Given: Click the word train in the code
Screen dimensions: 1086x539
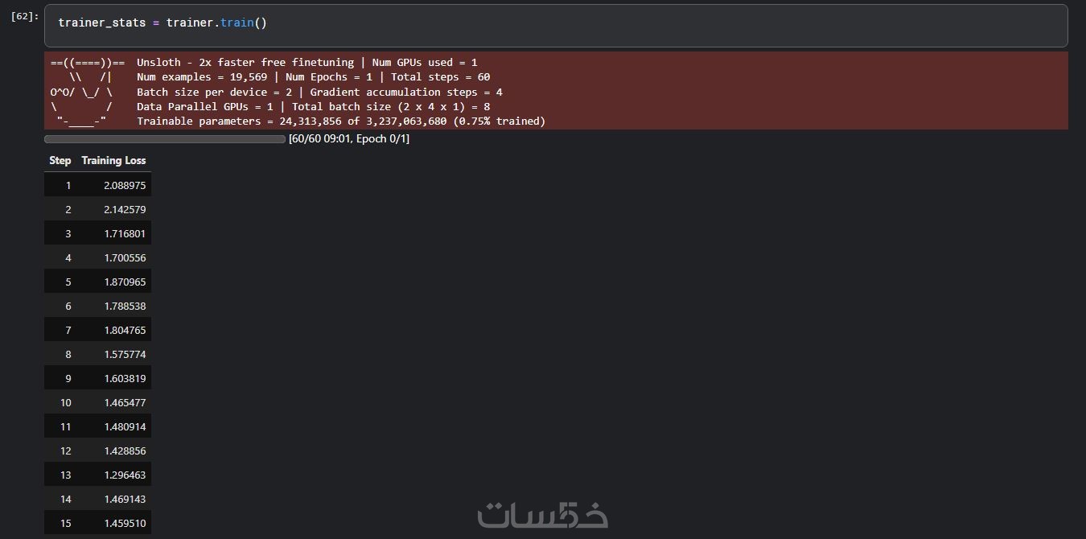Looking at the screenshot, I should click(x=237, y=23).
